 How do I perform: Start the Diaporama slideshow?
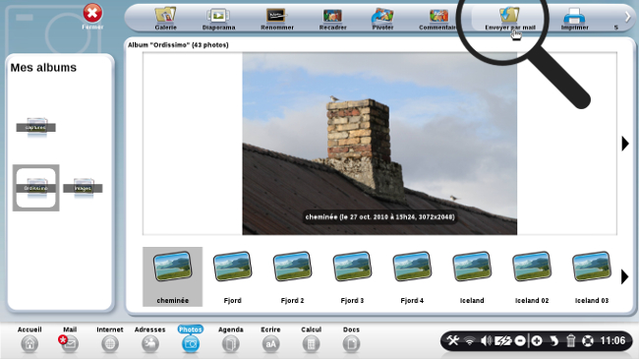pos(218,19)
